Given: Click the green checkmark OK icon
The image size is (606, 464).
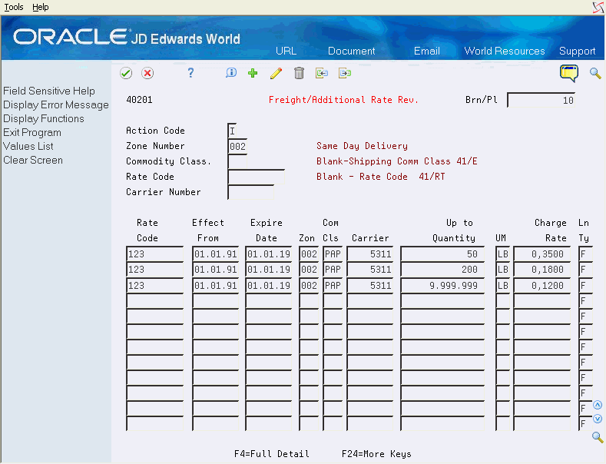Looking at the screenshot, I should [x=126, y=73].
